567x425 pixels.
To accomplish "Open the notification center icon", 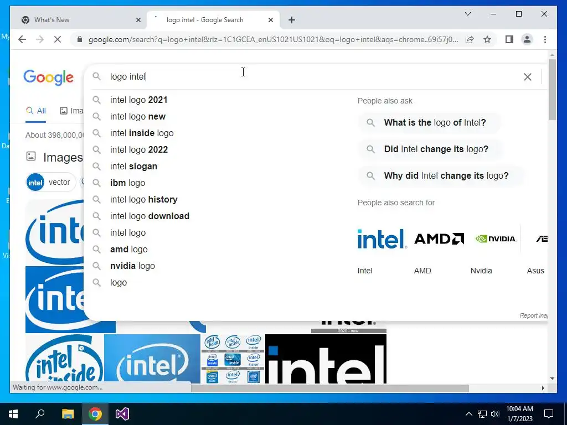I will (549, 414).
